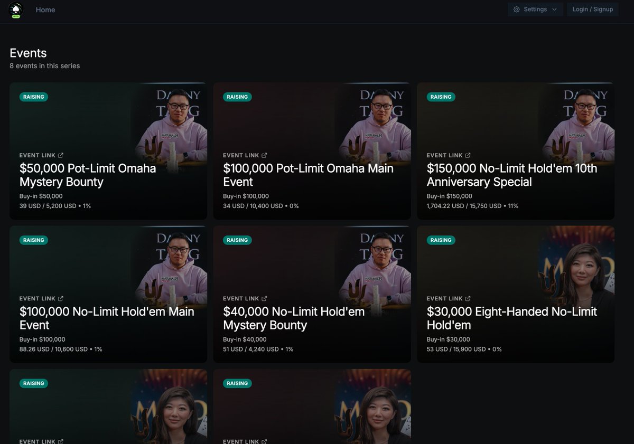Open external link icon on $50,000 Pot-Limit Omaha card

[x=61, y=155]
